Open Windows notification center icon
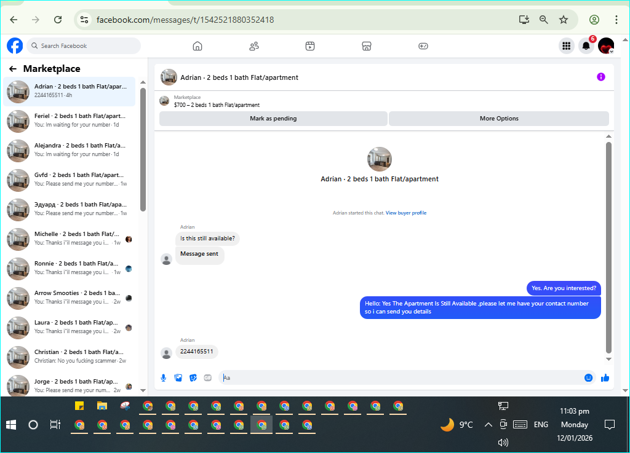Viewport: 630px width, 453px height. point(610,425)
